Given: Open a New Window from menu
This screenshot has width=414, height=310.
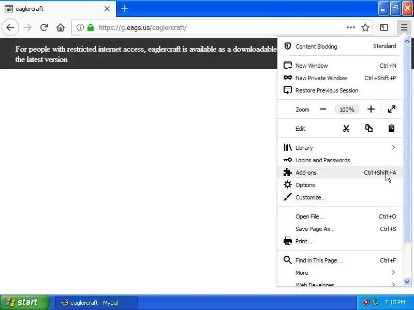Looking at the screenshot, I should (340, 66).
